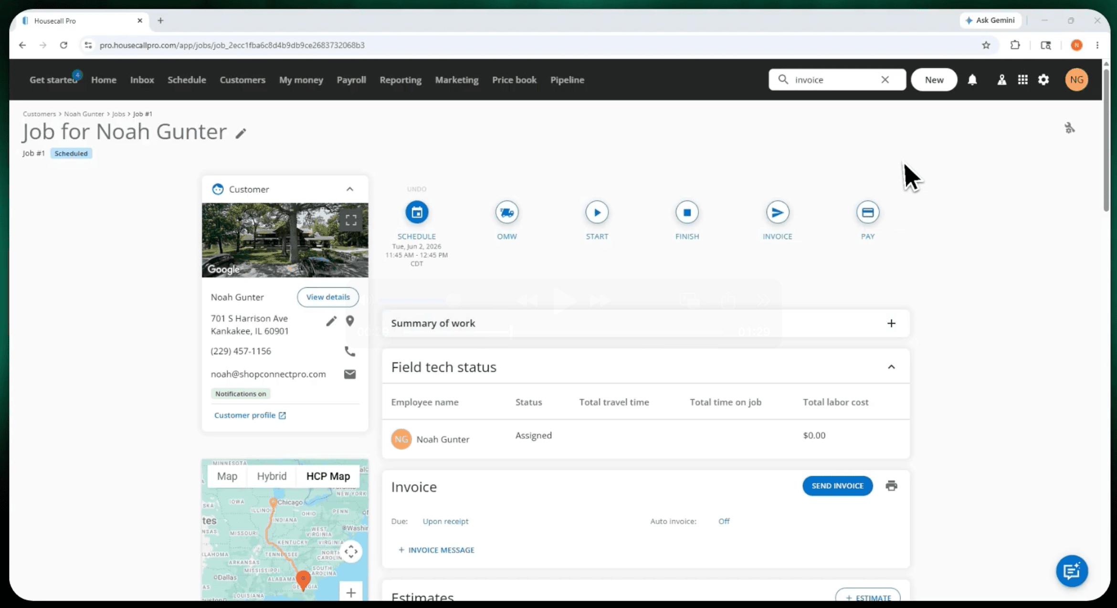The image size is (1117, 608).
Task: Click the map pan control icon
Action: click(x=351, y=552)
